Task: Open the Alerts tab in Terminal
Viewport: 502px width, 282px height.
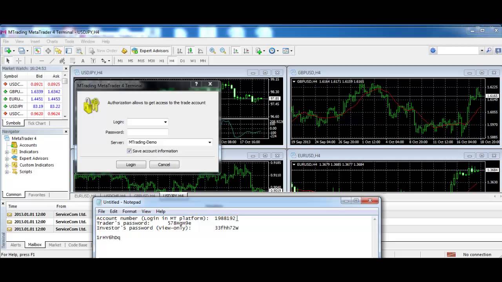Action: click(16, 245)
